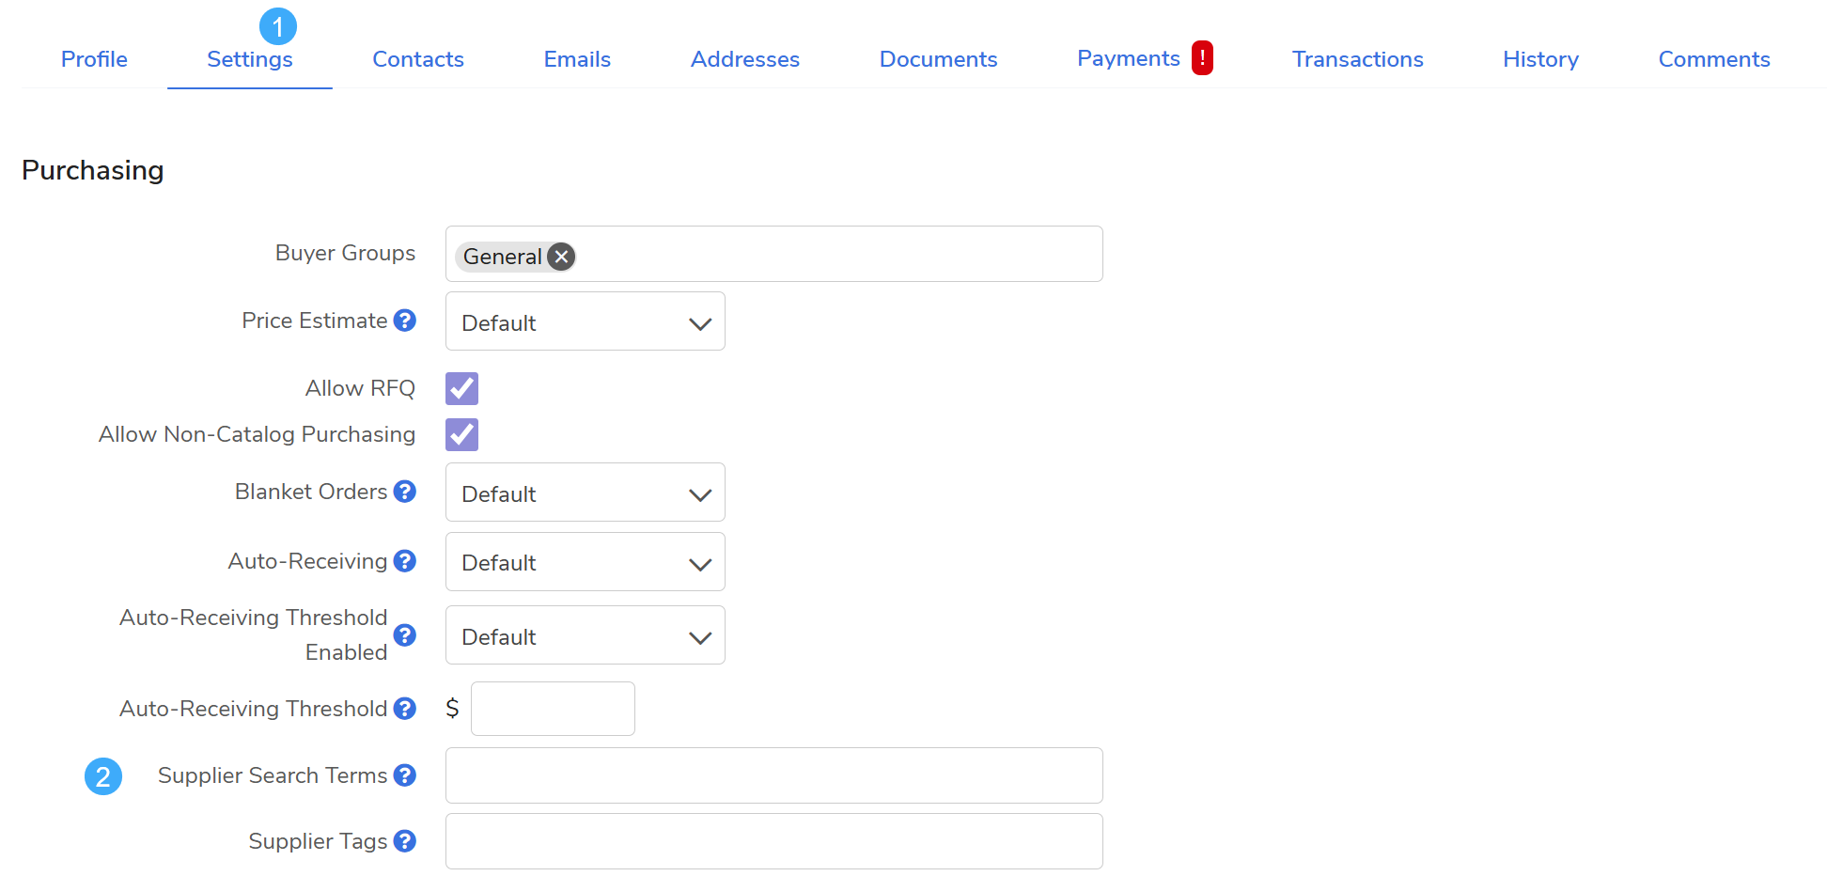
Task: Open the Transactions tab
Action: 1357,59
